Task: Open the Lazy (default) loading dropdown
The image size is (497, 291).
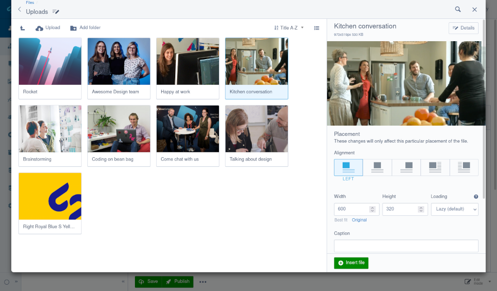Action: pos(454,209)
